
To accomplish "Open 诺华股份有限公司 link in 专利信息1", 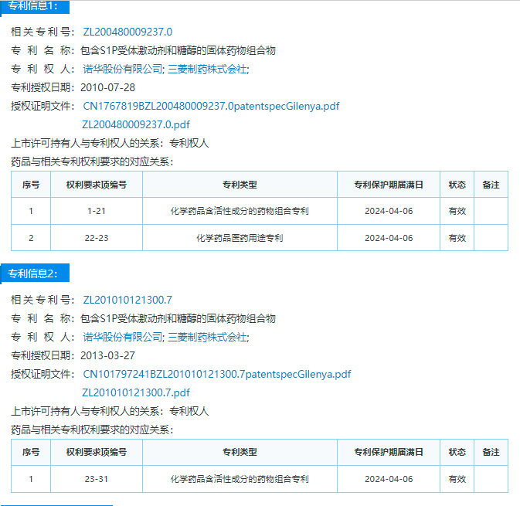I will coord(122,69).
